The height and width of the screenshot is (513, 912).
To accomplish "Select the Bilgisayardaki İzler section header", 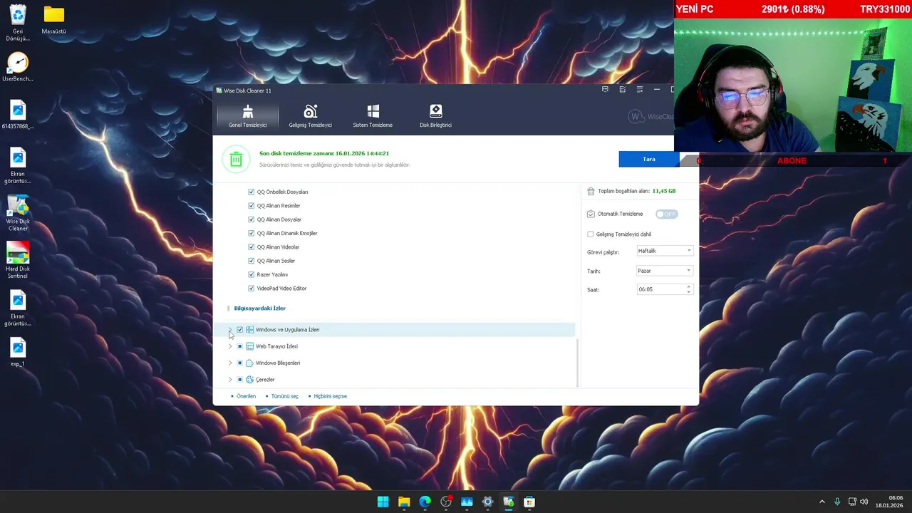I will [x=259, y=309].
